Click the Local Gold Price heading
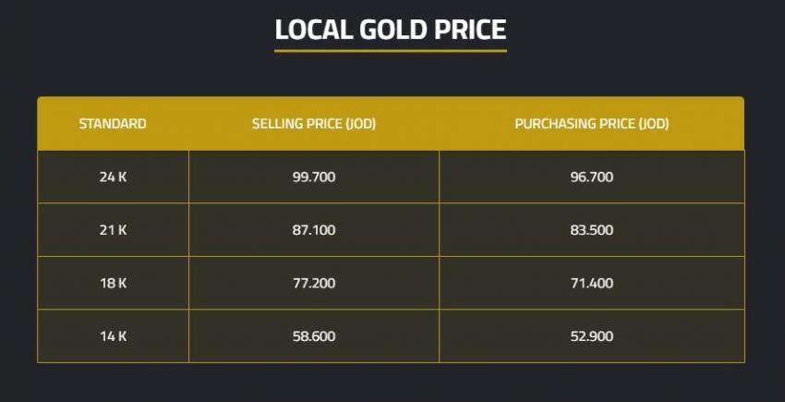Viewport: 785px width, 402px height. [x=391, y=29]
